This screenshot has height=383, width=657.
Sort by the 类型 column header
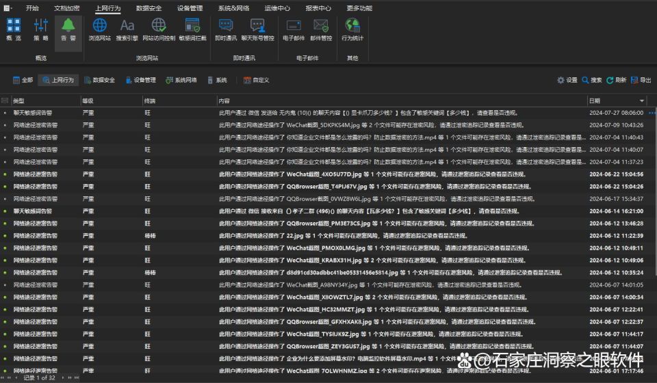(45, 101)
